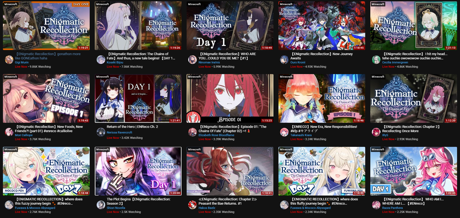Open the Elizabeth Rose Bloodflame channel link
Viewport: 460px width, 218px height.
pos(216,135)
